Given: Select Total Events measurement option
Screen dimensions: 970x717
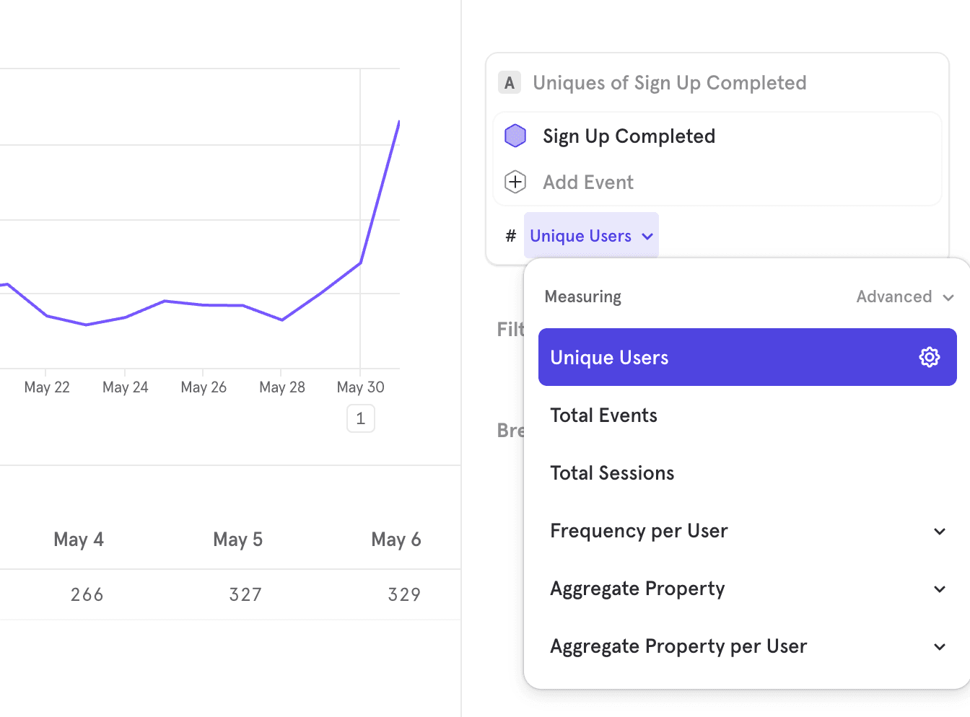Looking at the screenshot, I should click(603, 415).
